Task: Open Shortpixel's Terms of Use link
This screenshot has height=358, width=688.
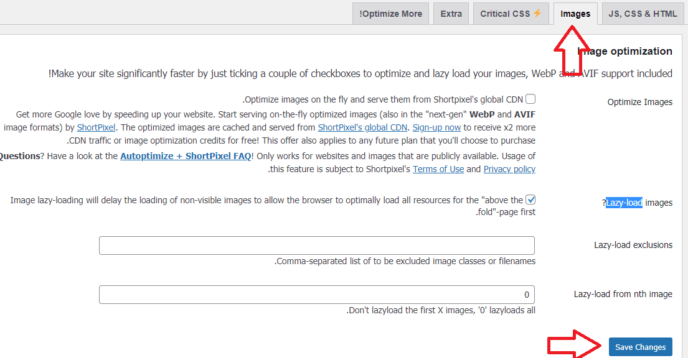Action: click(x=438, y=169)
